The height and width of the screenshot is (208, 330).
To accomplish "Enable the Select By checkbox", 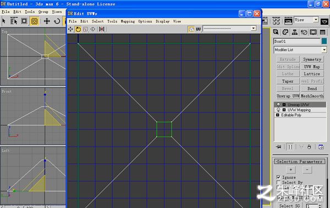I will click(278, 182).
